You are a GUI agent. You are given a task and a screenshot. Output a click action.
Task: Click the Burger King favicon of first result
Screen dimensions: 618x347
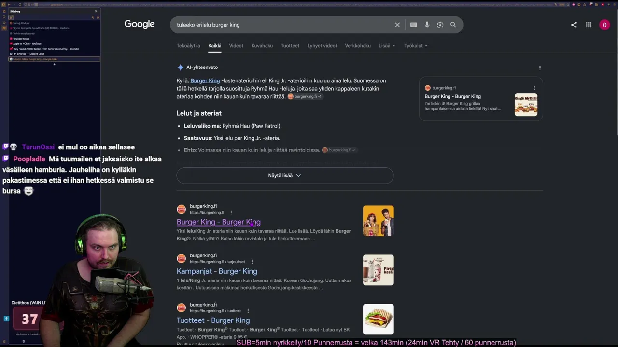click(x=181, y=209)
